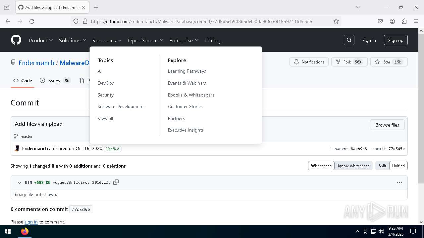Close the GitHub commit tab

click(x=83, y=7)
